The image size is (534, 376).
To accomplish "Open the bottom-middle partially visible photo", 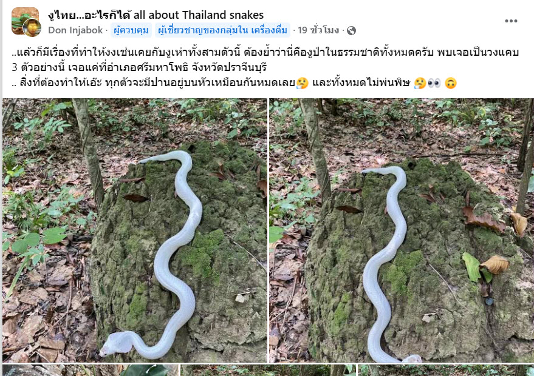I will [x=268, y=370].
